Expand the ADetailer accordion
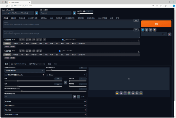Image resolution: width=176 pixels, height=118 pixels. click(x=45, y=102)
